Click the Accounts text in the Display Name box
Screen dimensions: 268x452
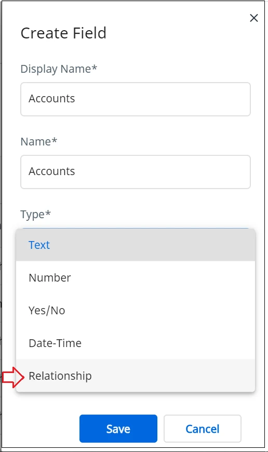52,99
